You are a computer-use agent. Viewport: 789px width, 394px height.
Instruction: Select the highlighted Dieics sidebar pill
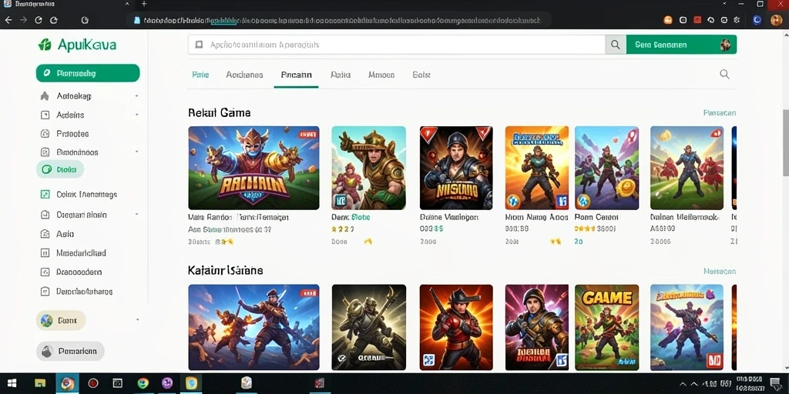click(x=60, y=170)
